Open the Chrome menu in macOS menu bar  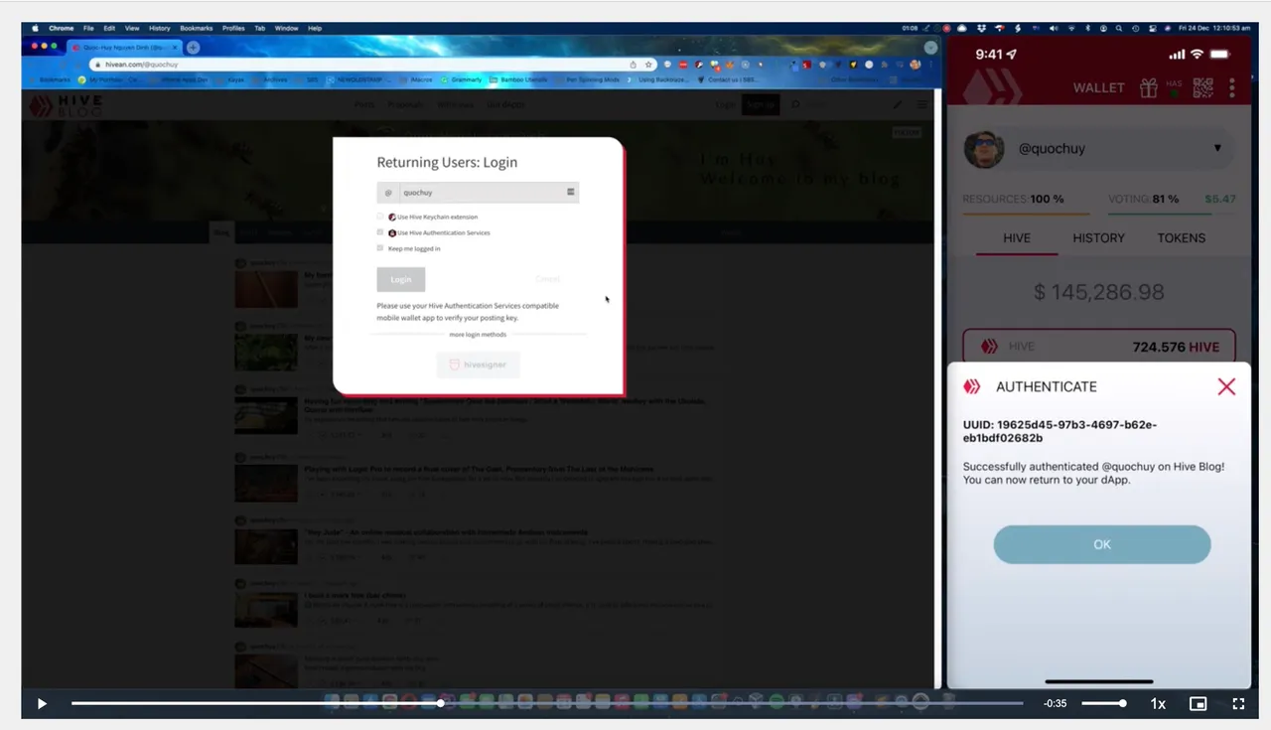pos(62,28)
